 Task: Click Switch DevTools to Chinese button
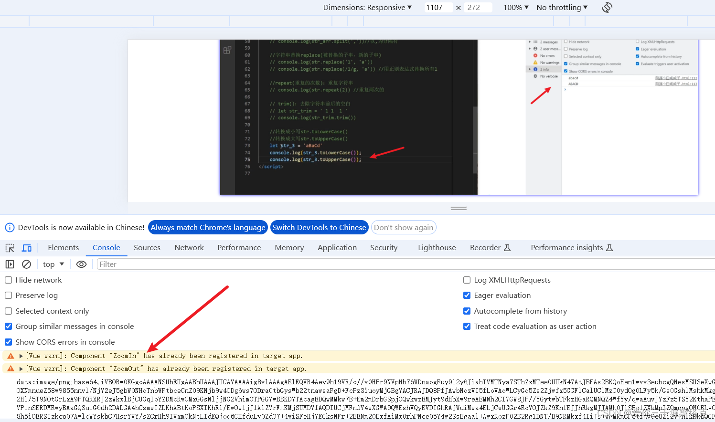pos(319,227)
